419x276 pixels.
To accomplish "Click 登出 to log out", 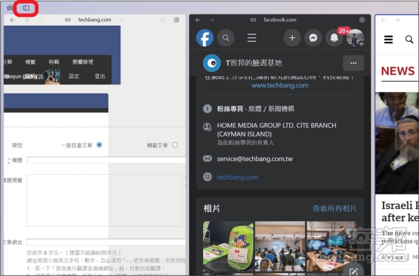I will click(100, 76).
